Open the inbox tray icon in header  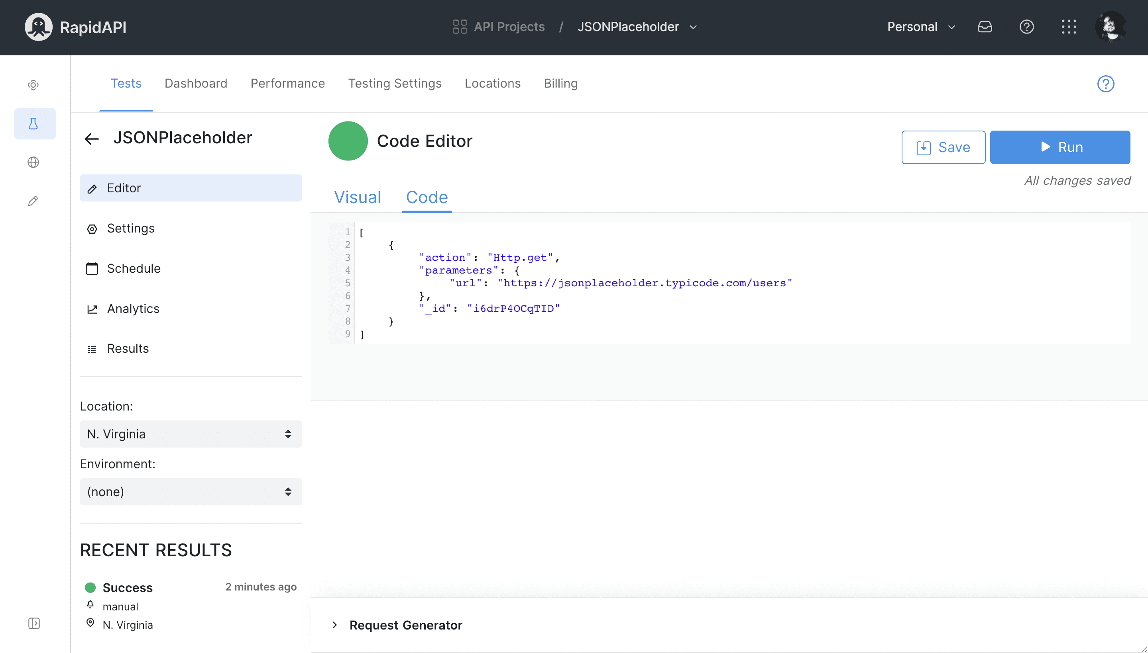(x=985, y=27)
